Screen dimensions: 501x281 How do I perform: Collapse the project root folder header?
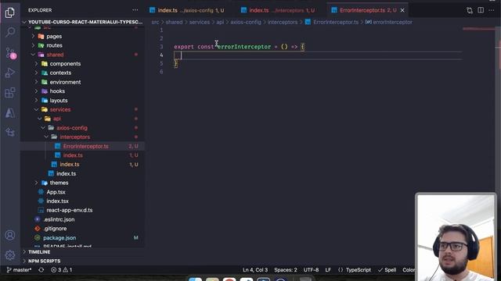(83, 22)
